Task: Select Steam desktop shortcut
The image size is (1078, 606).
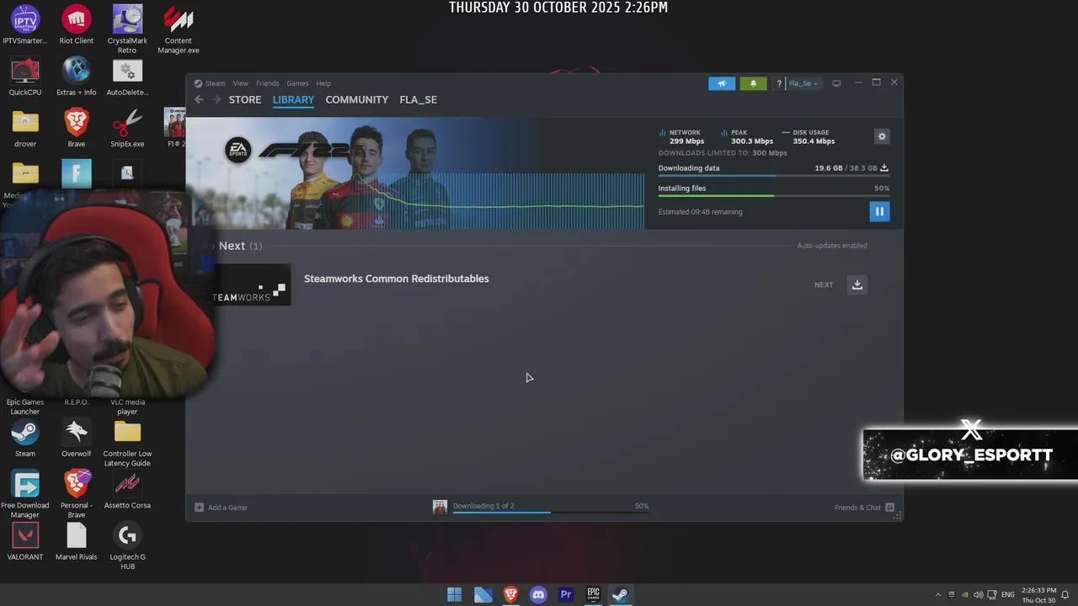Action: (25, 439)
